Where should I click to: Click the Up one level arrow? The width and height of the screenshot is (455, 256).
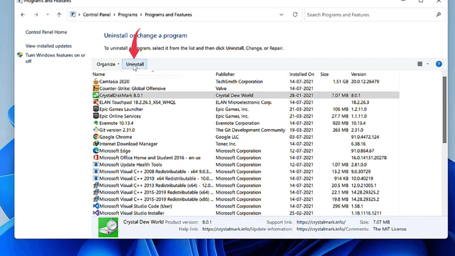(x=59, y=15)
